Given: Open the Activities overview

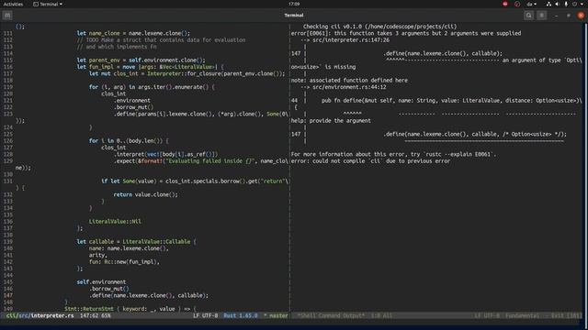Looking at the screenshot, I should pos(13,4).
